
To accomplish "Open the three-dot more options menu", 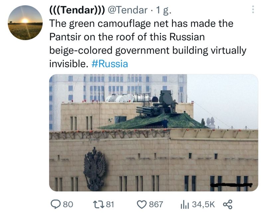I will point(253,10).
